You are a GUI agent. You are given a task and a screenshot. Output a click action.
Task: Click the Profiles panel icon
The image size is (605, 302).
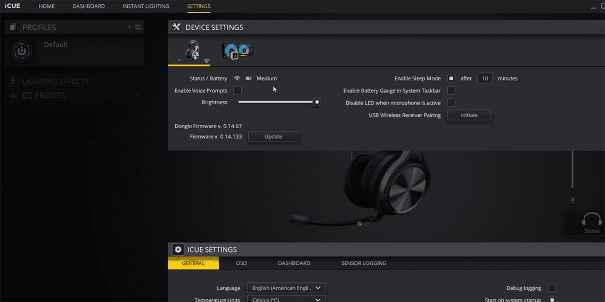(x=13, y=27)
